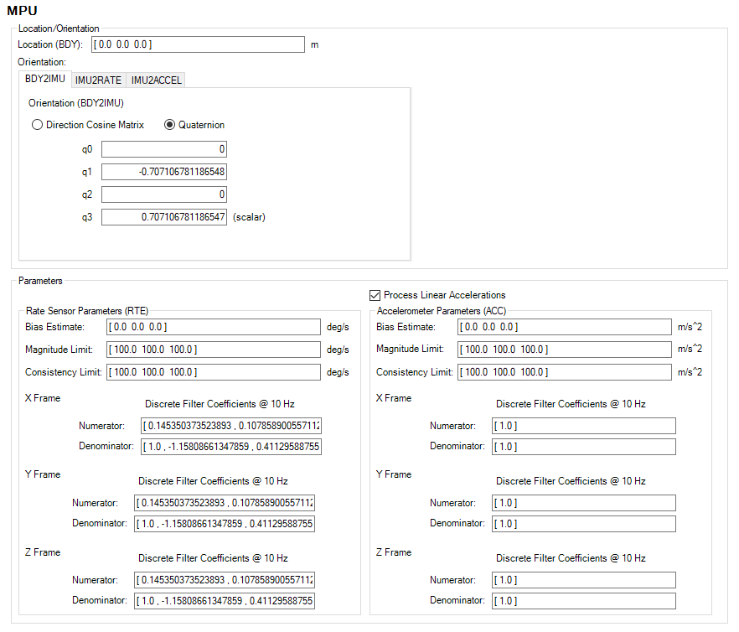Select the Direction Cosine Matrix radio button
The width and height of the screenshot is (739, 632).
[37, 125]
